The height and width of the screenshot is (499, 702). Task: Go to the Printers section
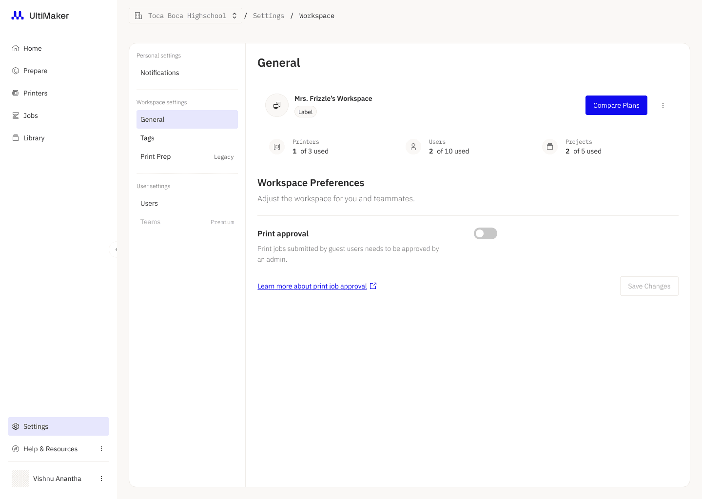[x=58, y=93]
